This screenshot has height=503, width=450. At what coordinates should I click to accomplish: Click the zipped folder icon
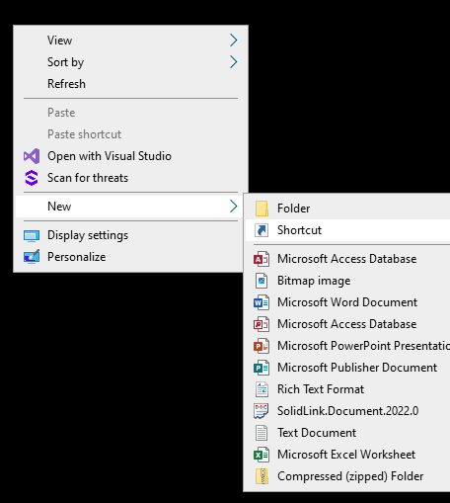262,476
